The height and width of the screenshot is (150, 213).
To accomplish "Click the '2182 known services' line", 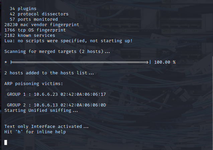I will coord(30,35).
